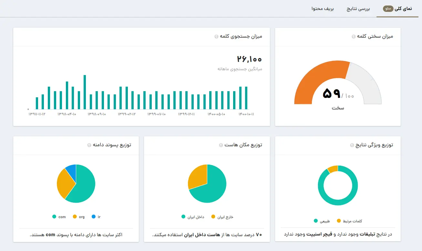Viewport: 422px width, 251px height.
Task: Click the خارج ایران legend label
Action: point(225,217)
